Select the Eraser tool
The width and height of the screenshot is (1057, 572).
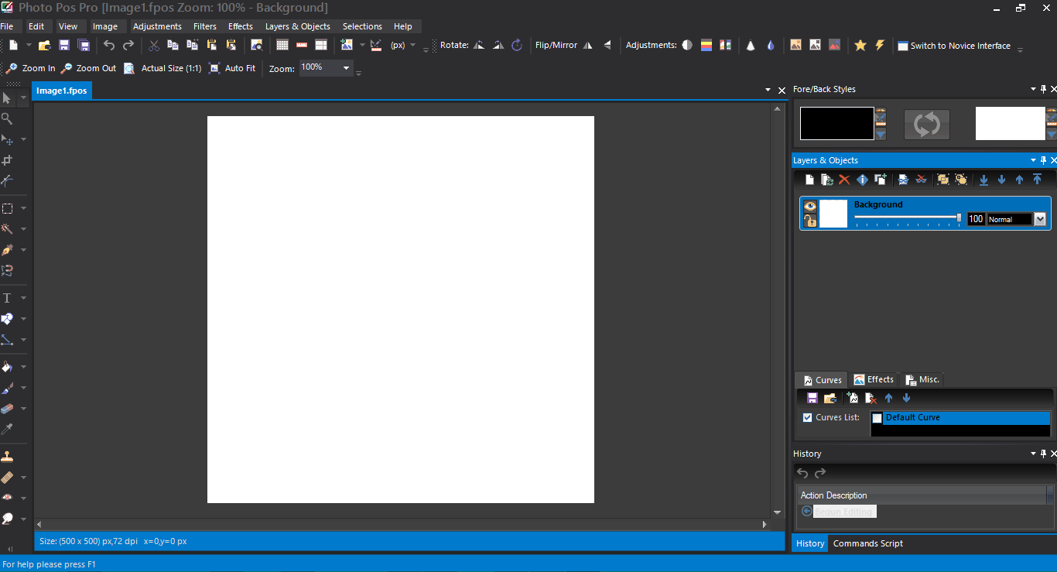point(7,408)
